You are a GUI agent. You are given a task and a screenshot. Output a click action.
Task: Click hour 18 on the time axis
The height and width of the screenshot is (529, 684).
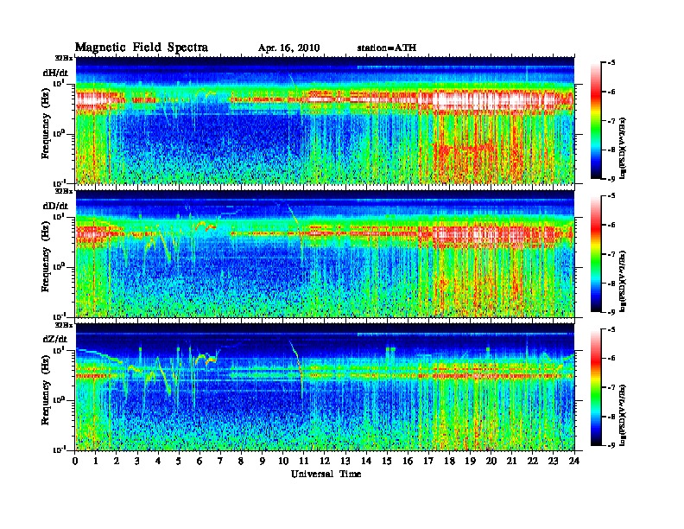click(x=449, y=462)
